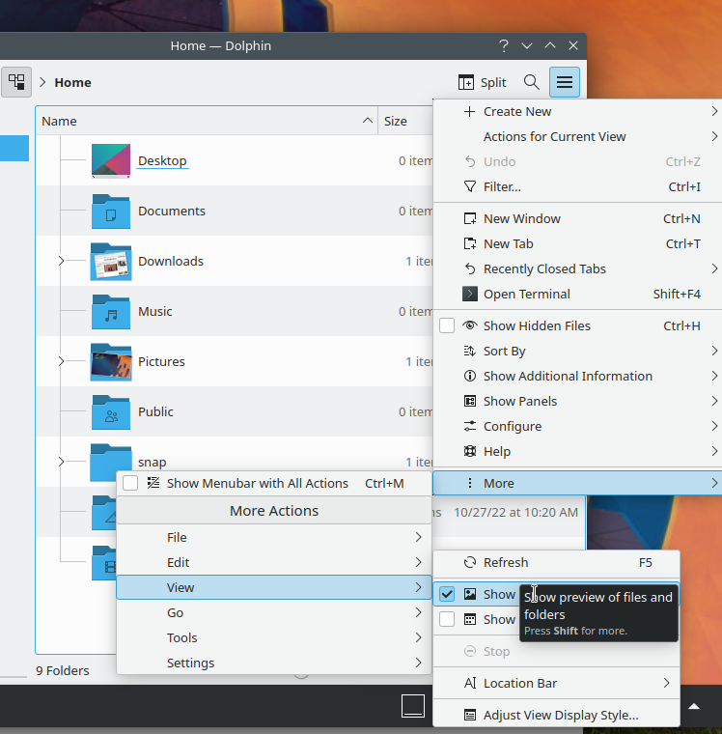Expand the Downloads folder tree arrow
This screenshot has height=734, width=722.
(61, 262)
